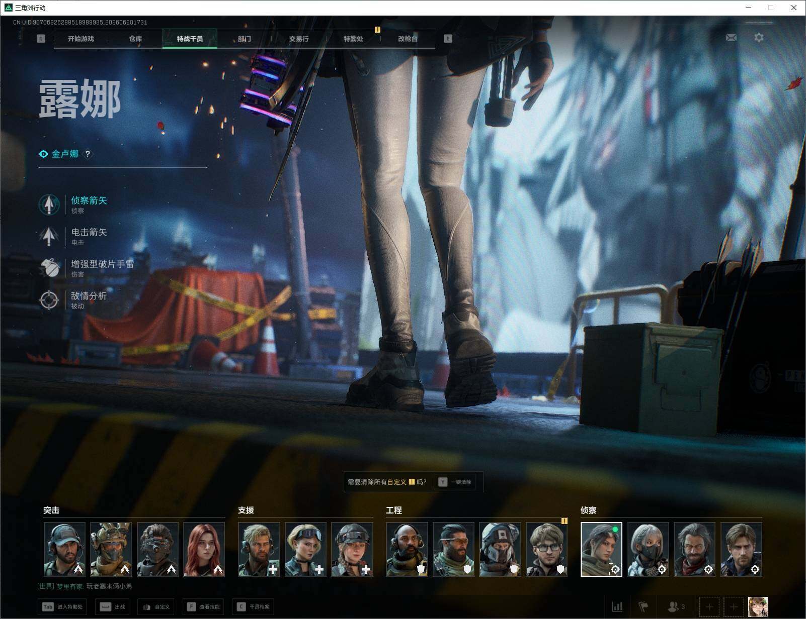Open the 部门 tab
806x619 pixels.
[x=245, y=39]
